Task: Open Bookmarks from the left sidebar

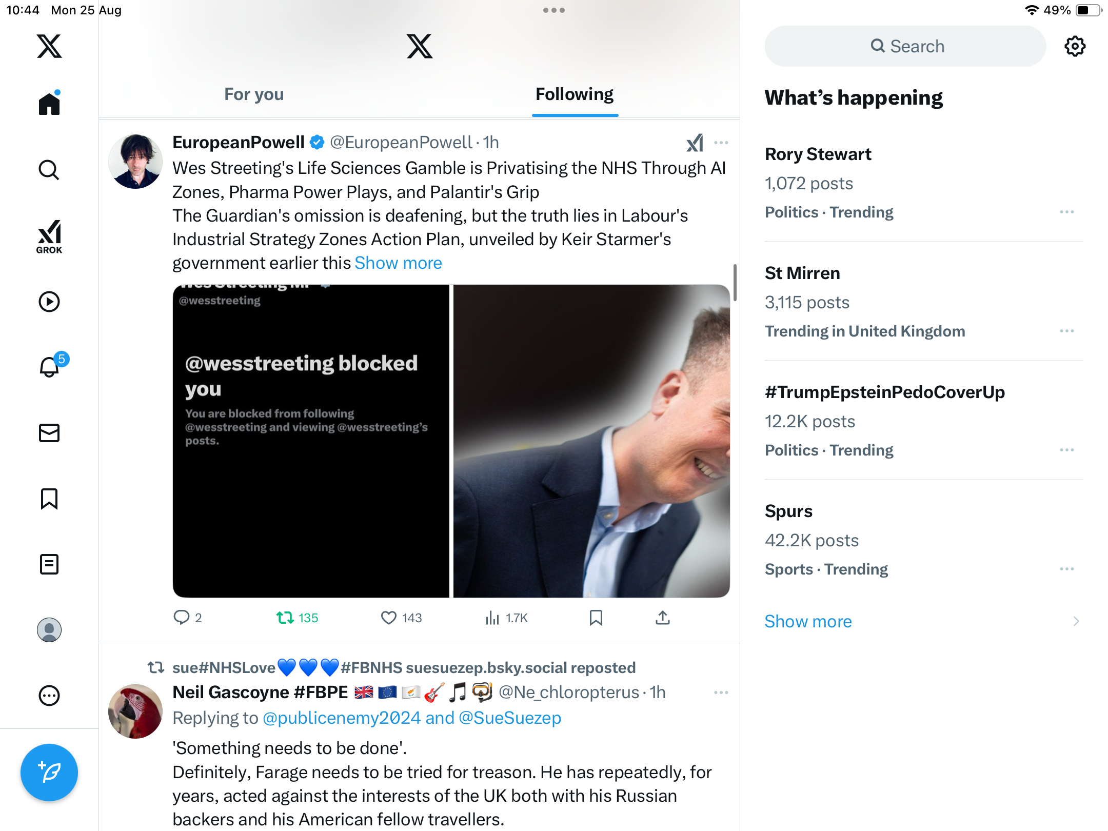Action: (x=49, y=499)
